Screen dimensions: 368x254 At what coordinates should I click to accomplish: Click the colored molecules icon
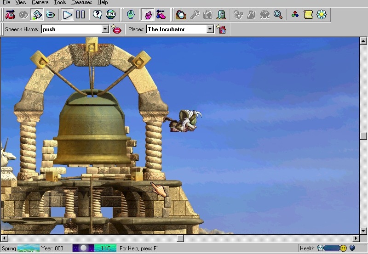295,15
